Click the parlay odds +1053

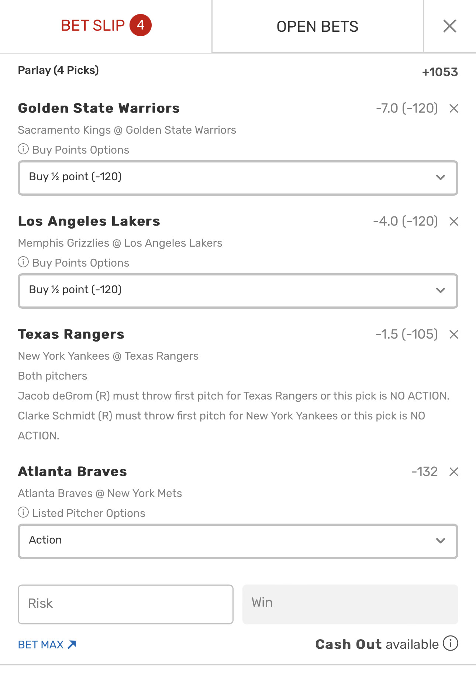(x=439, y=72)
